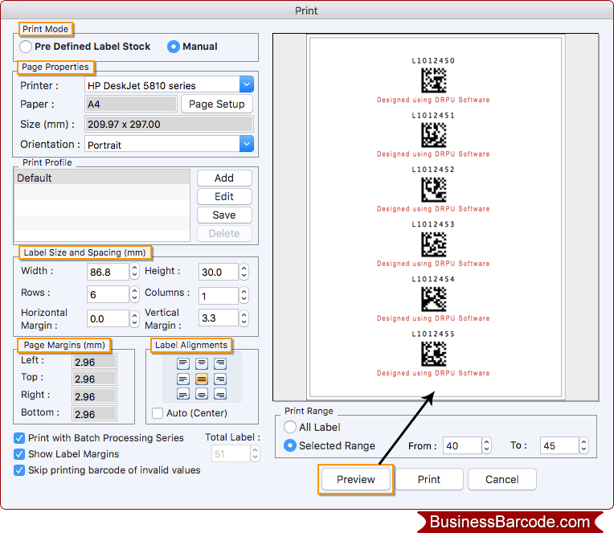Click the From range field
The height and width of the screenshot is (533, 614).
[x=462, y=445]
